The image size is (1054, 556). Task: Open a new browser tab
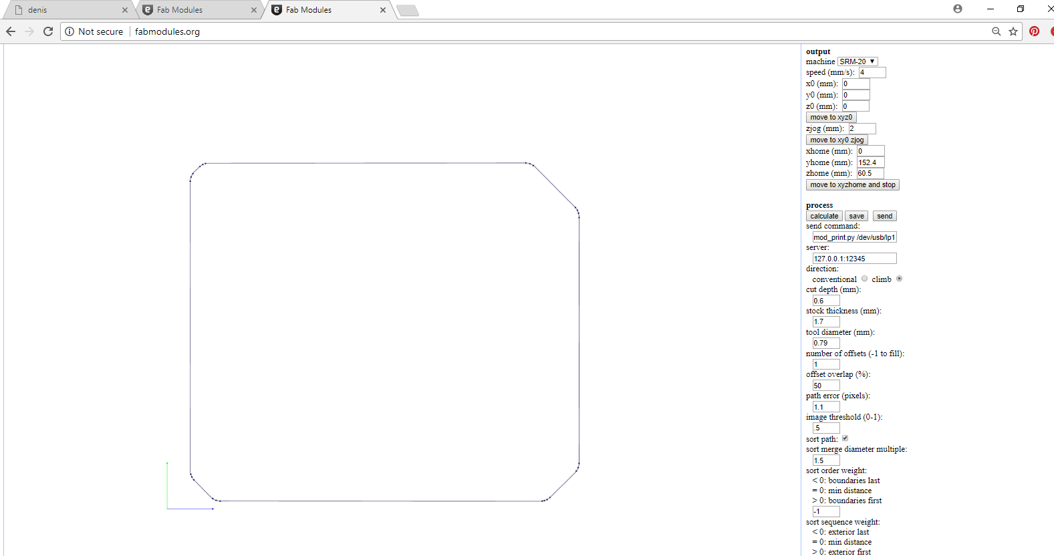tap(408, 10)
